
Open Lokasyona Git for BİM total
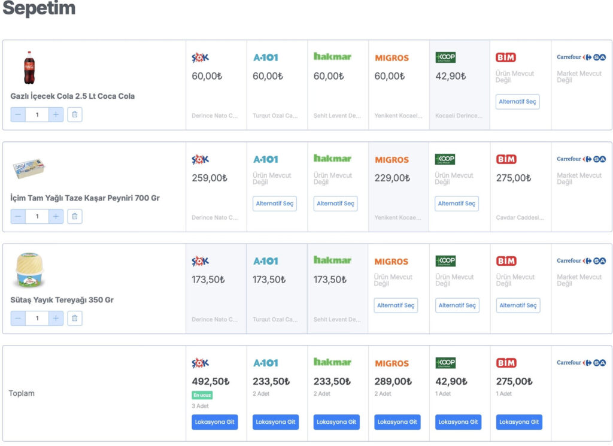pos(519,422)
